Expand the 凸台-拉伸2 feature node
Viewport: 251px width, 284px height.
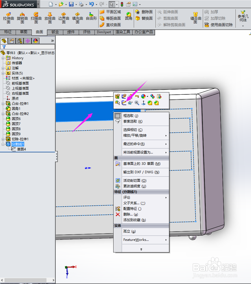pyautogui.click(x=3, y=114)
